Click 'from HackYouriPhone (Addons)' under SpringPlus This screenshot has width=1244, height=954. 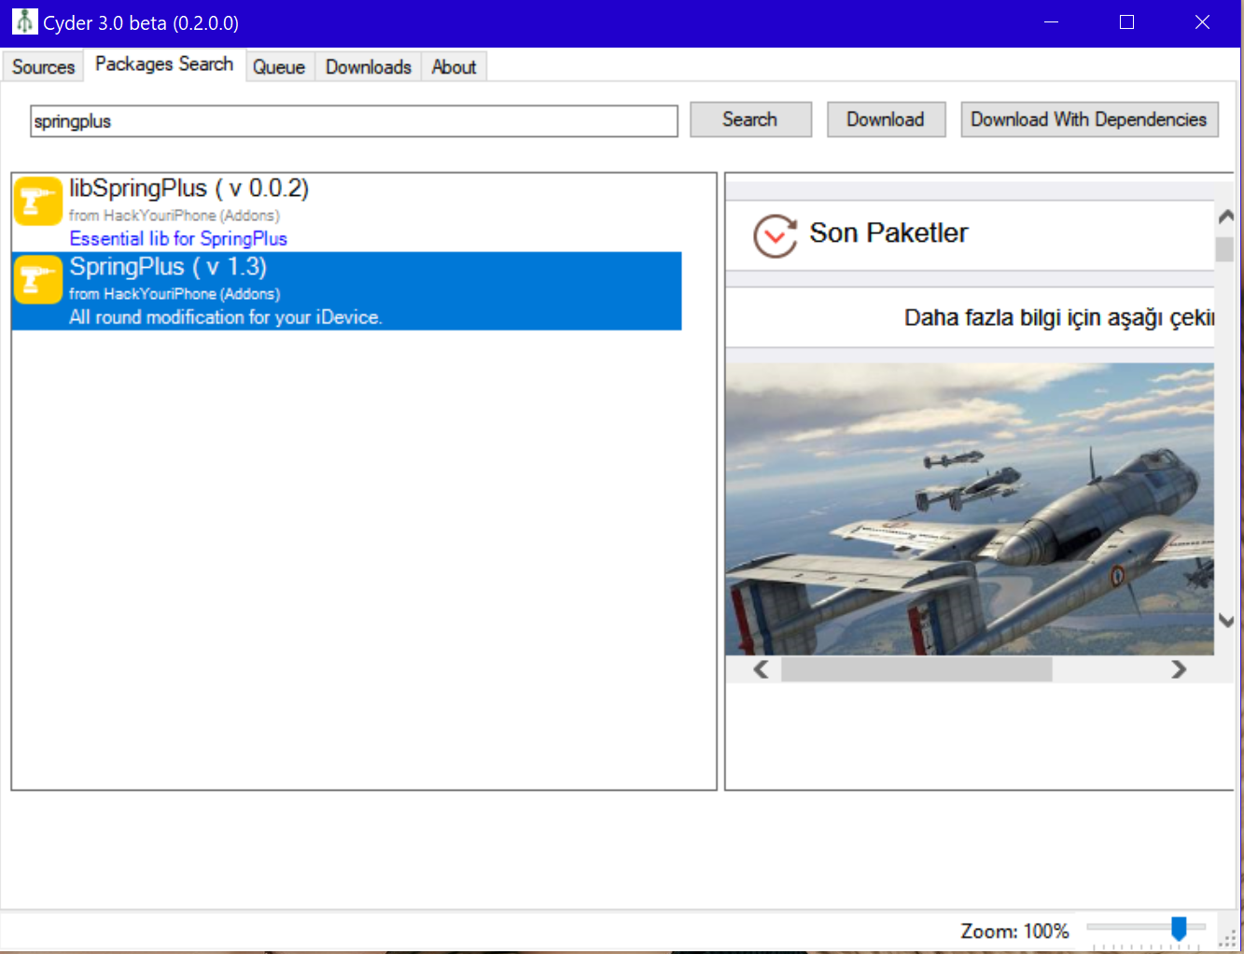pos(175,294)
